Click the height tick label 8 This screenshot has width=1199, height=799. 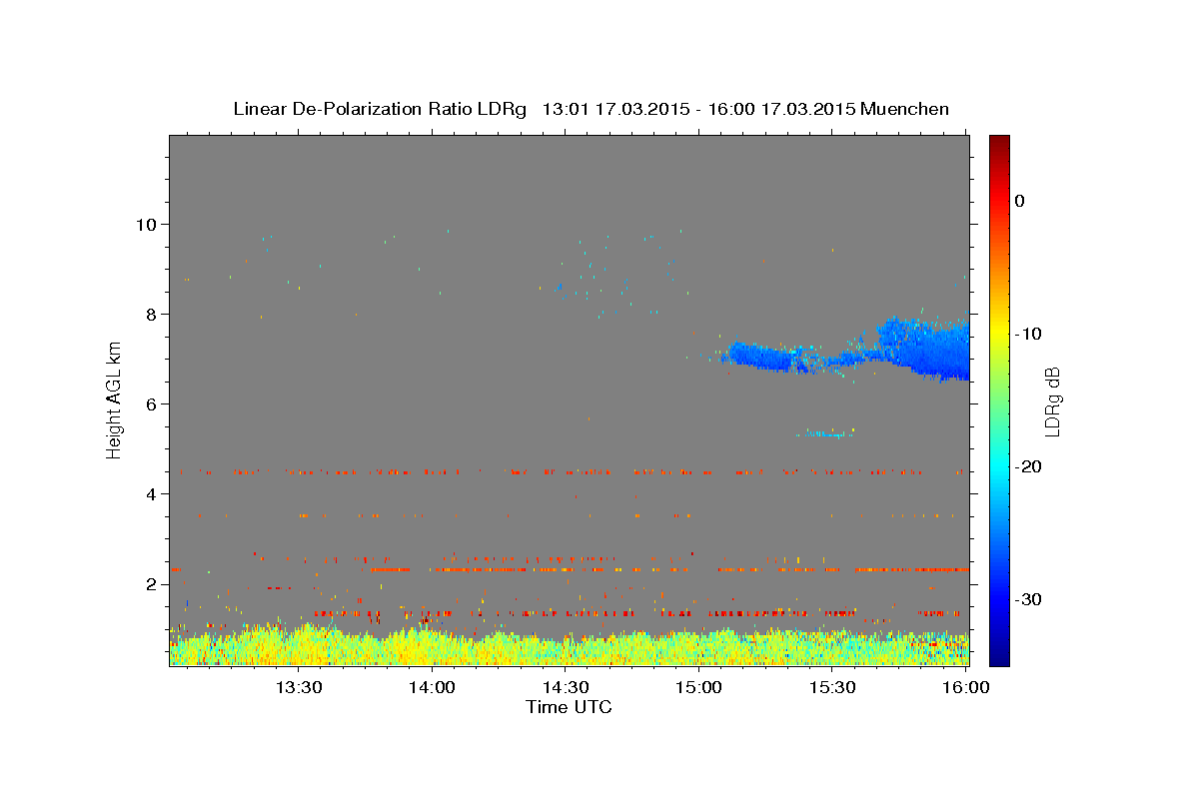(151, 314)
